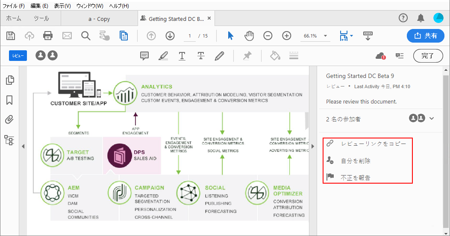The image size is (450, 236).
Task: Expand the 2名の参加者 participants list
Action: pos(432,118)
